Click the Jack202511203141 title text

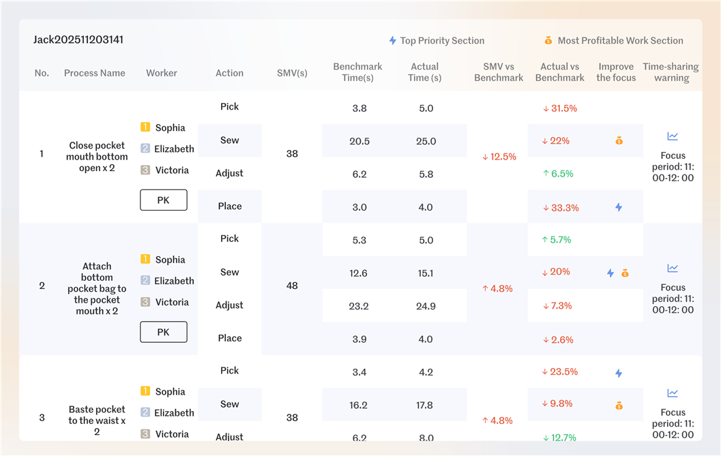tap(78, 40)
